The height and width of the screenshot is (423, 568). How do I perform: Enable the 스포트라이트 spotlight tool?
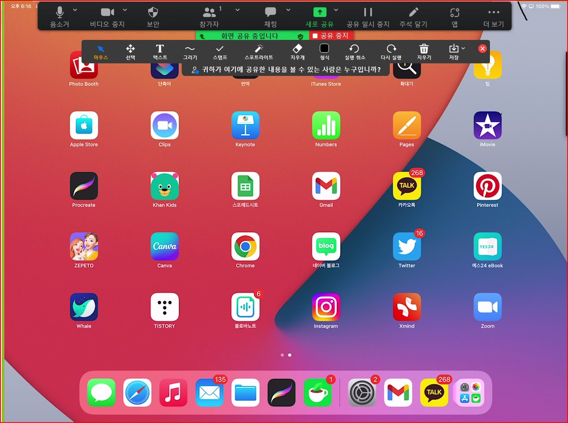(x=259, y=52)
